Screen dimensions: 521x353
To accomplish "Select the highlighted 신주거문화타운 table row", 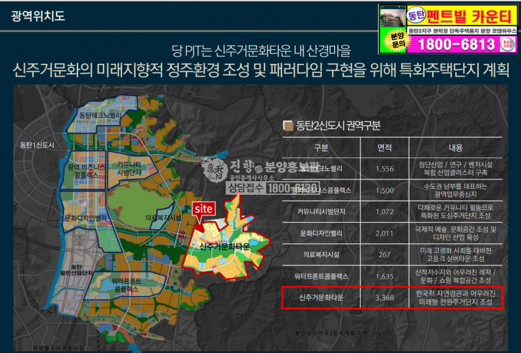I will coord(391,298).
